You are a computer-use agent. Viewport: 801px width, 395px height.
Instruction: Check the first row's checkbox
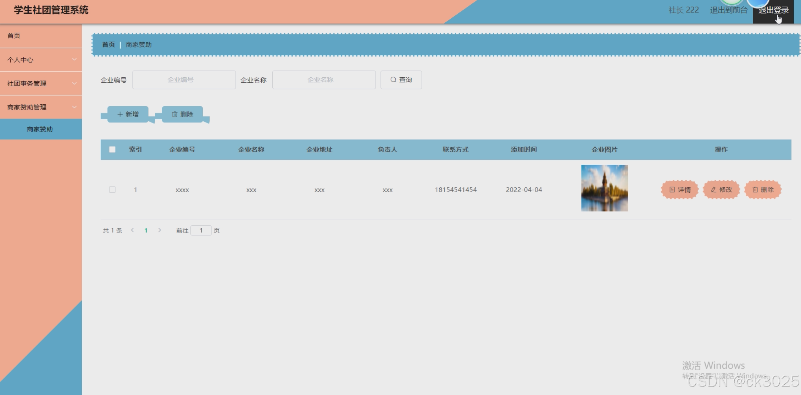pos(112,190)
